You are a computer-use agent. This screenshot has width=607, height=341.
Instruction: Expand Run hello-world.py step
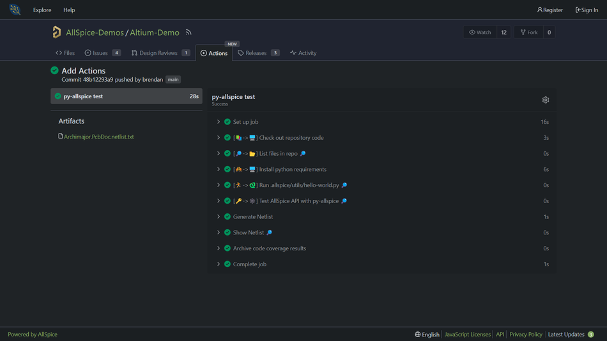pyautogui.click(x=219, y=185)
